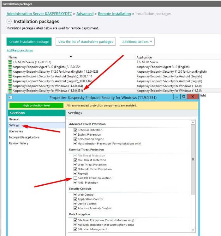Maximize the Properties window
Viewport: 221px width, 236px height.
(184, 97)
